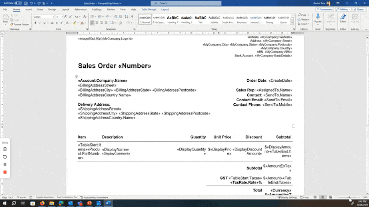Toggle Focus mode in status bar
The image size is (369, 207).
[x=306, y=197]
